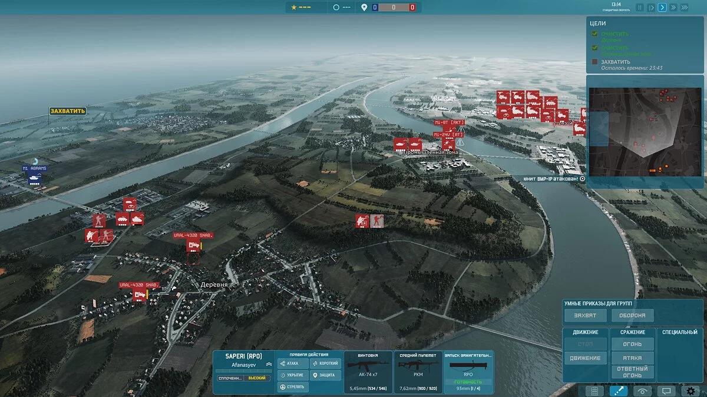Set rule of engagement to 'ЗАЩИТА'
Viewport: 707px width, 397px height.
pyautogui.click(x=325, y=375)
